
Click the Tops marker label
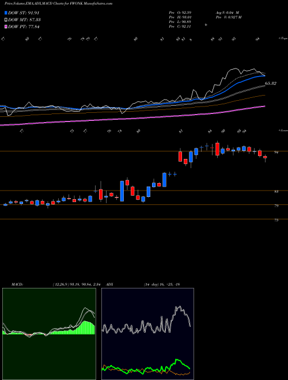[283, 39]
